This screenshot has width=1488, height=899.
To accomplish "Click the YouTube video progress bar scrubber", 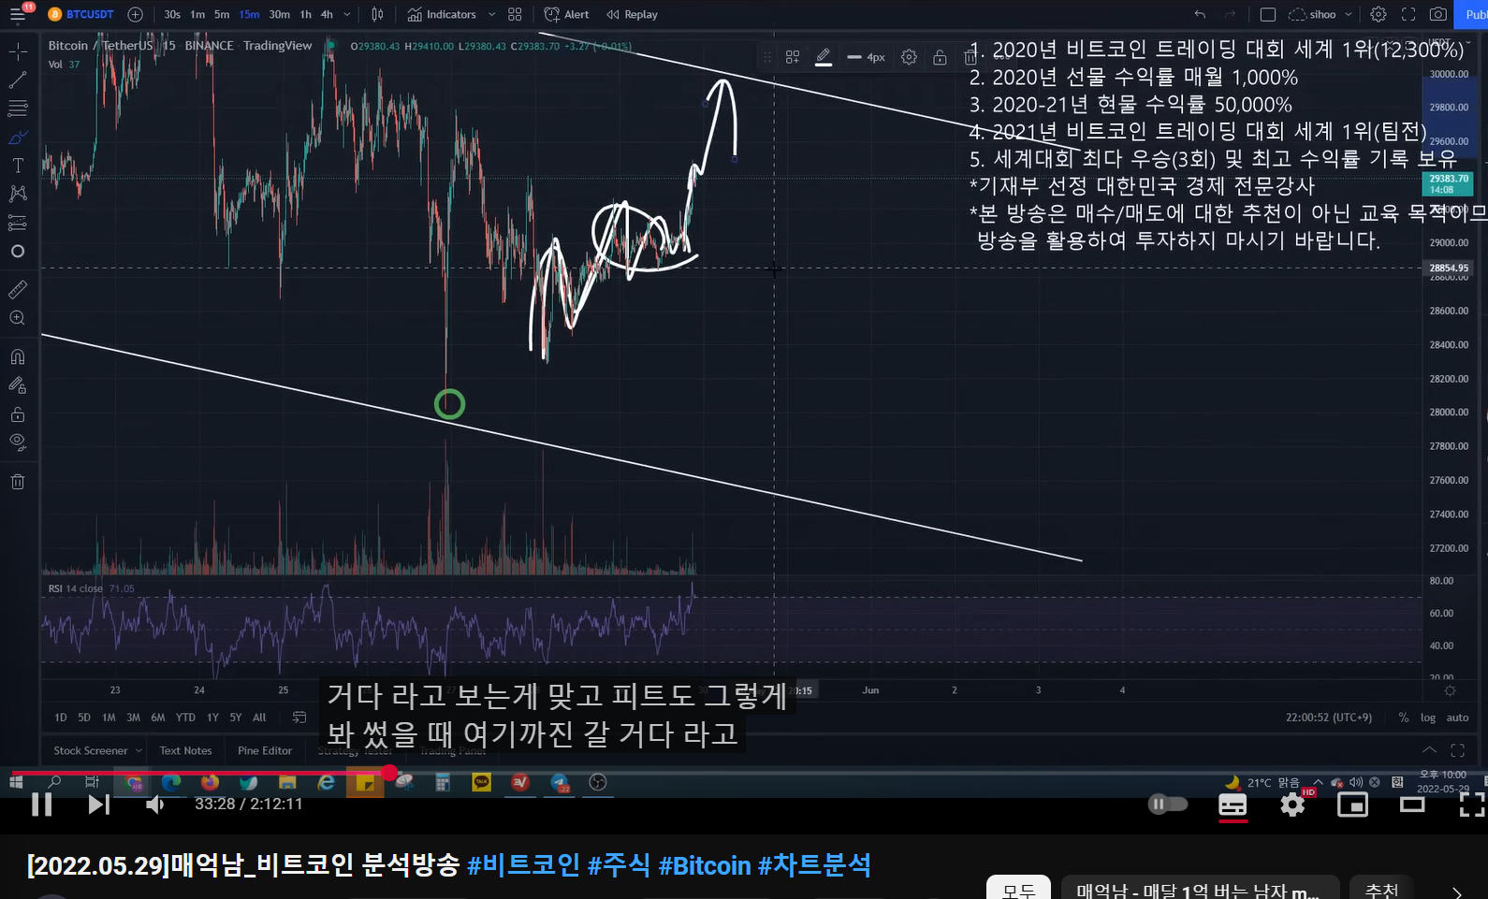I will tap(389, 774).
